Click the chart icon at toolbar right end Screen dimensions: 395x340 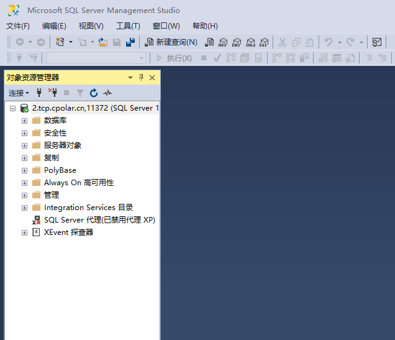point(377,42)
